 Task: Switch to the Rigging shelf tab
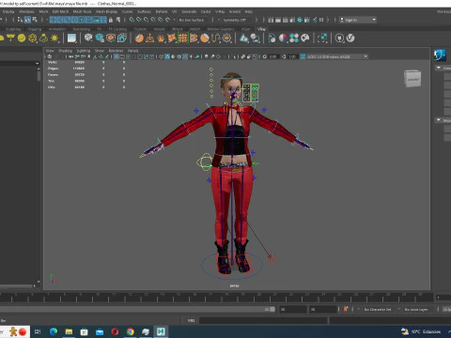tap(35, 29)
